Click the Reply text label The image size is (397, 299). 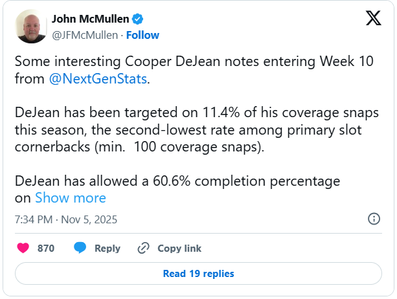click(108, 248)
